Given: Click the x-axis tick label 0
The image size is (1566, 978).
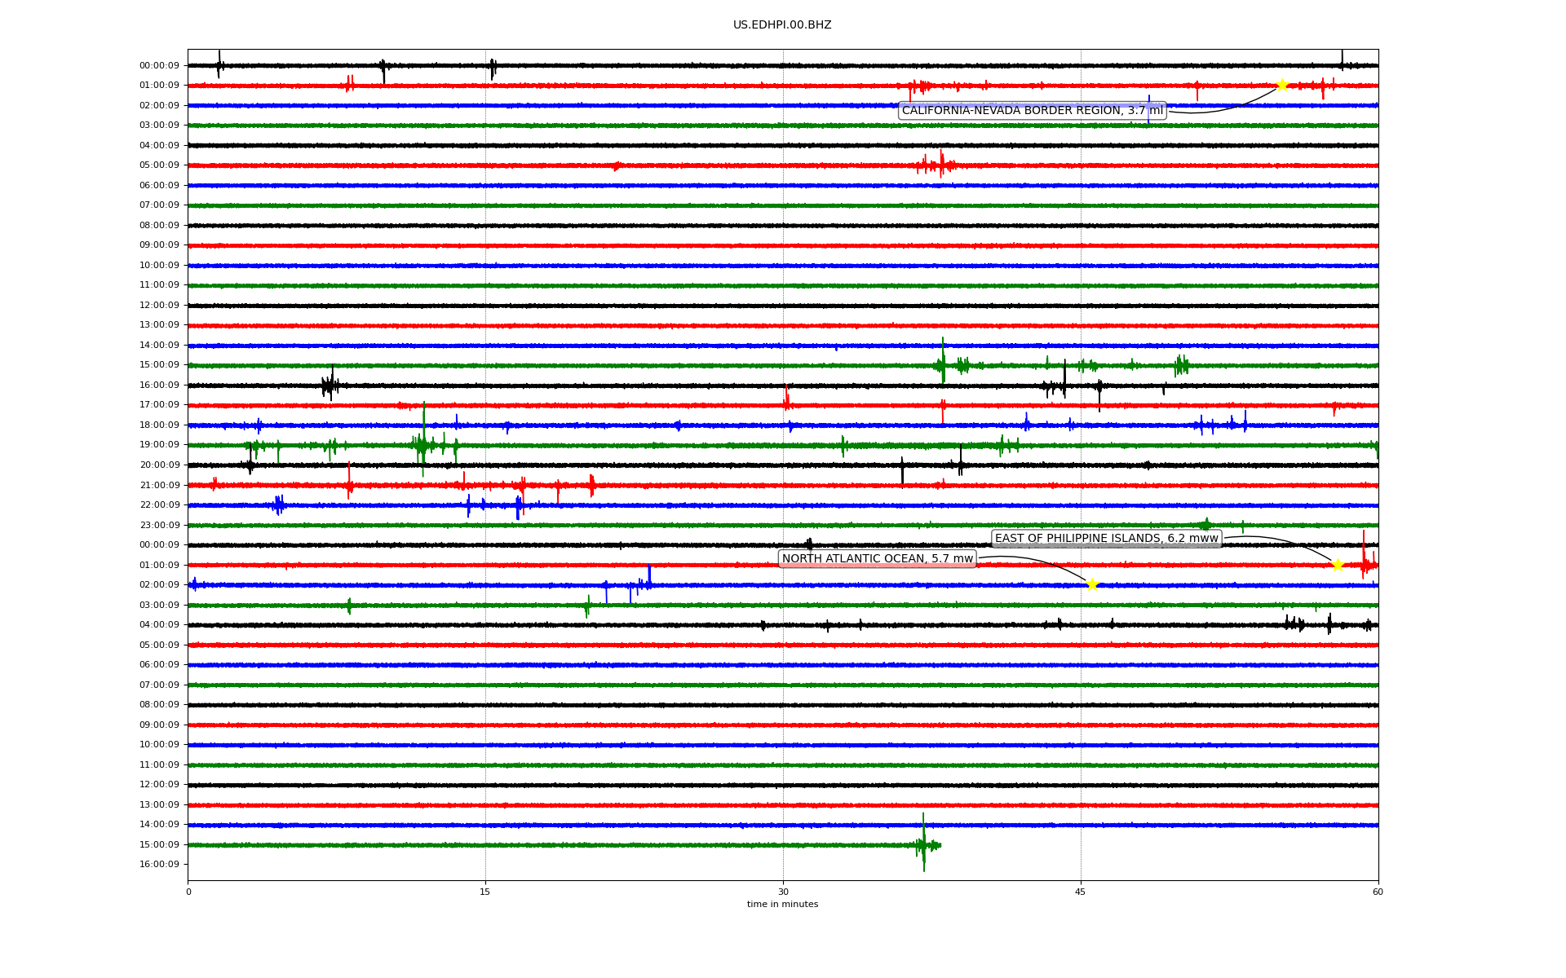Looking at the screenshot, I should coord(188,892).
